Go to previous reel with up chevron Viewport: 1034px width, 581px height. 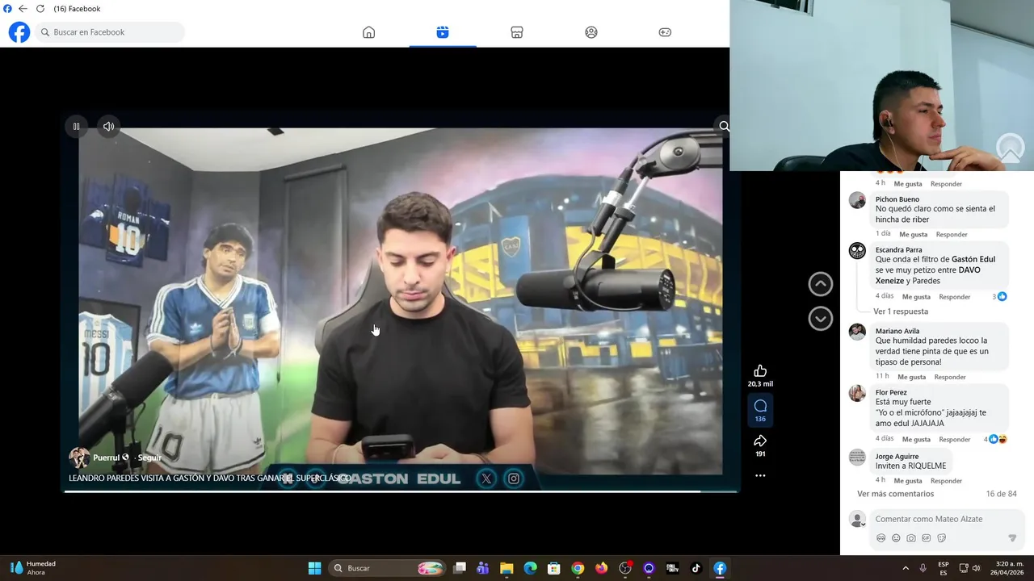pos(820,283)
